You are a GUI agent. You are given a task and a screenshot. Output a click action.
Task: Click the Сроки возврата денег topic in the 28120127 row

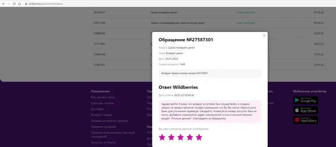pos(164,12)
